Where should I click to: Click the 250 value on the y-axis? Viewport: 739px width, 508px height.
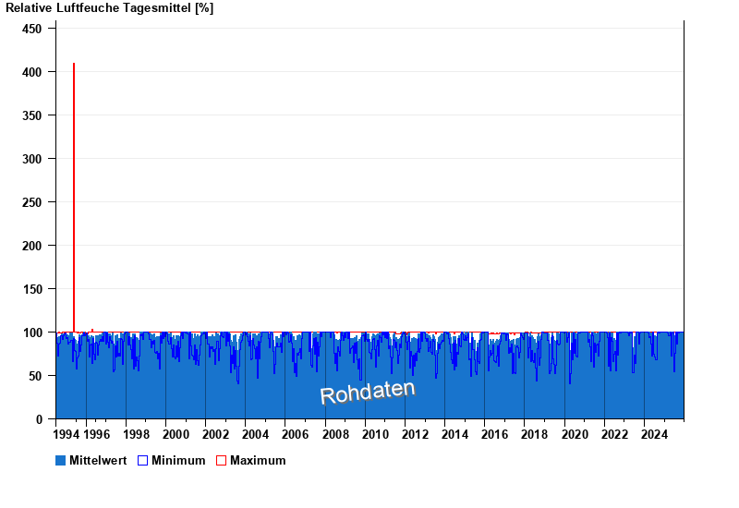pyautogui.click(x=31, y=202)
